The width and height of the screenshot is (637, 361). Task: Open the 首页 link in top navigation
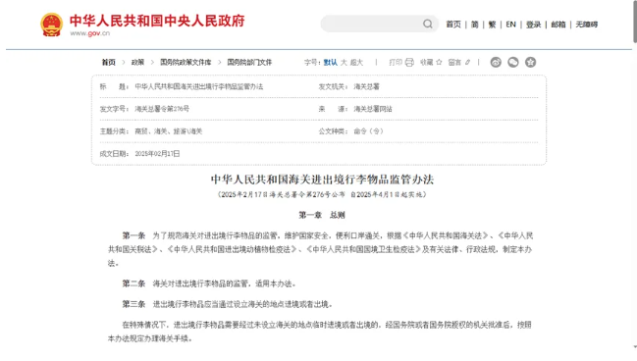click(453, 25)
